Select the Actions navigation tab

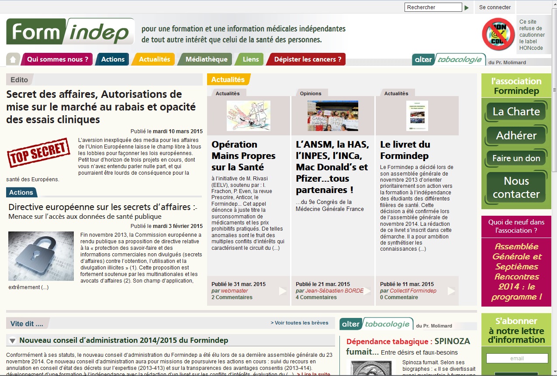(113, 59)
